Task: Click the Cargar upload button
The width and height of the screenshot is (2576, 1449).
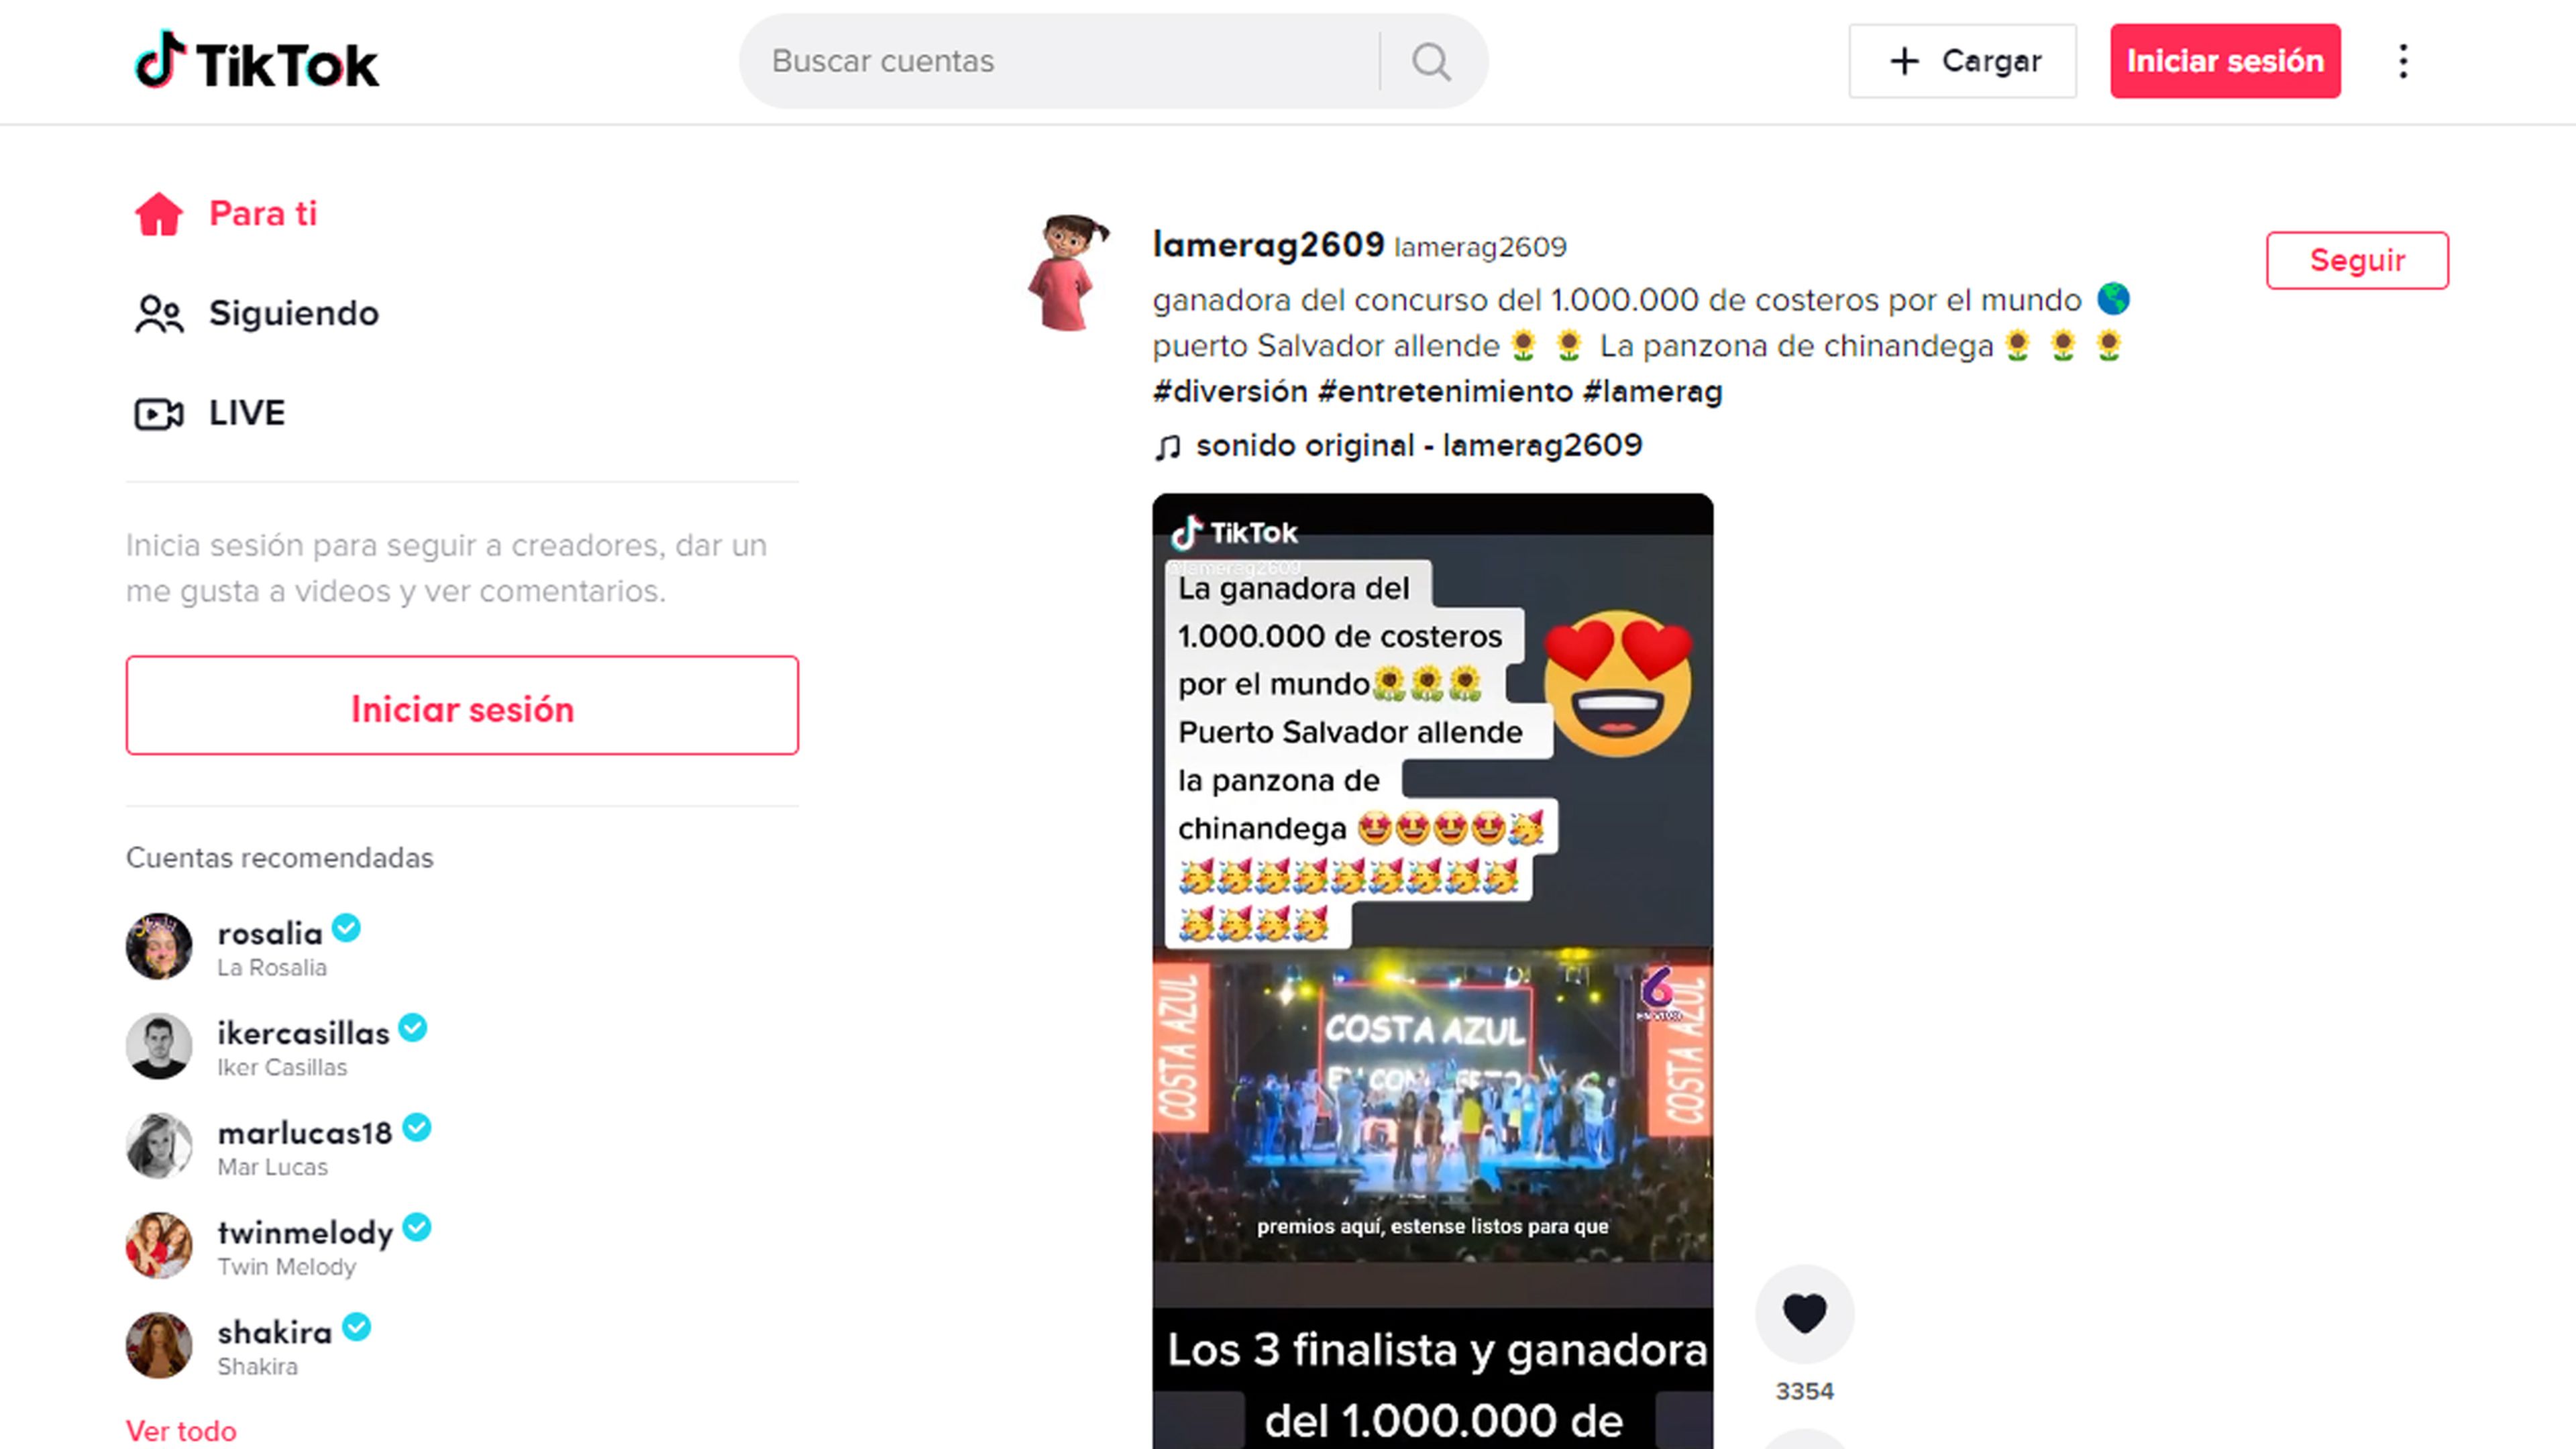Action: (1962, 61)
